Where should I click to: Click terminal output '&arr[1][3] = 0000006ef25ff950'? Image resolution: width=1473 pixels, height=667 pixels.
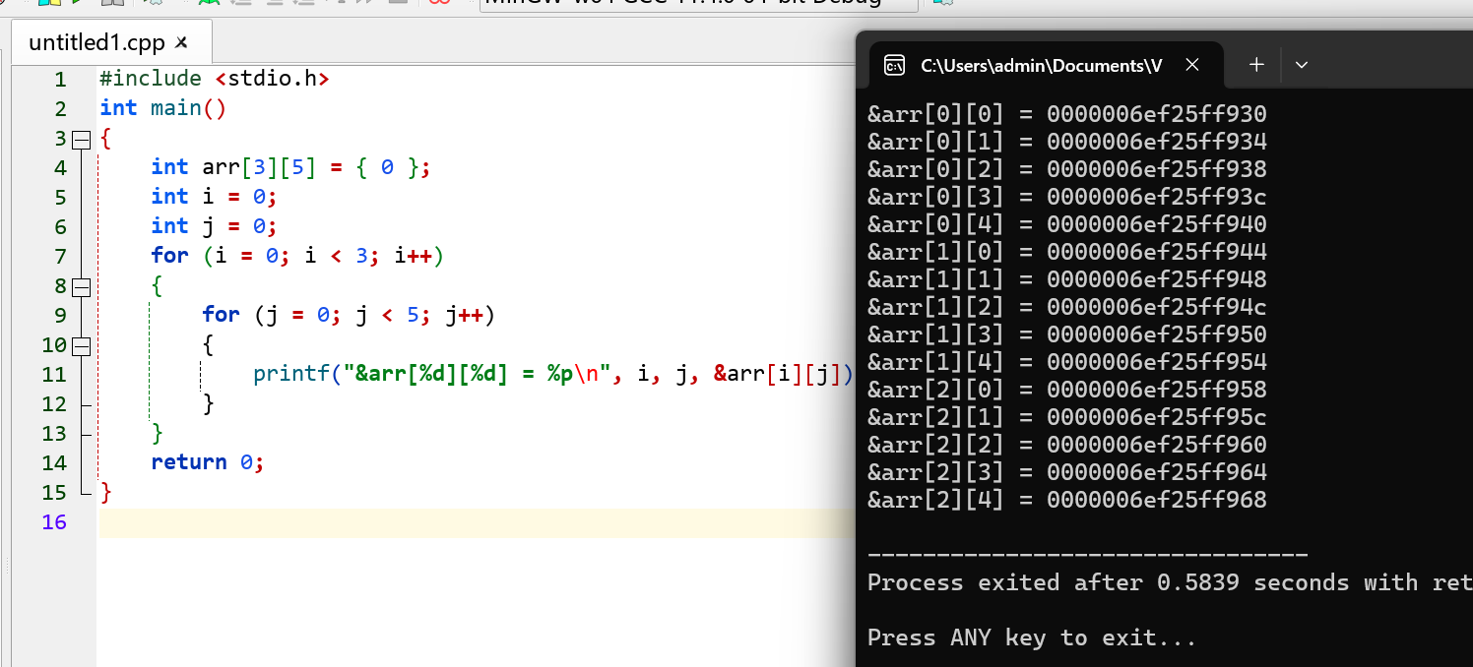pos(1067,334)
